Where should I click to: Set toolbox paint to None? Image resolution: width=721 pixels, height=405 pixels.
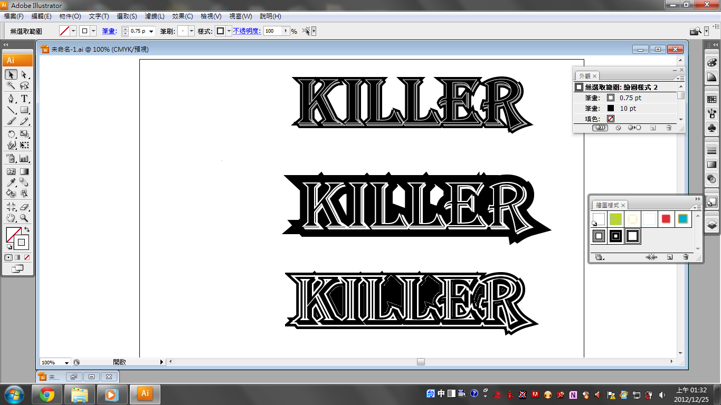[27, 258]
